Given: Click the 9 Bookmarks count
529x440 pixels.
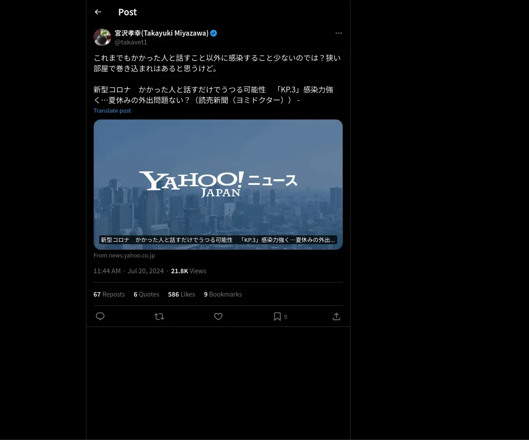Looking at the screenshot, I should tap(223, 294).
